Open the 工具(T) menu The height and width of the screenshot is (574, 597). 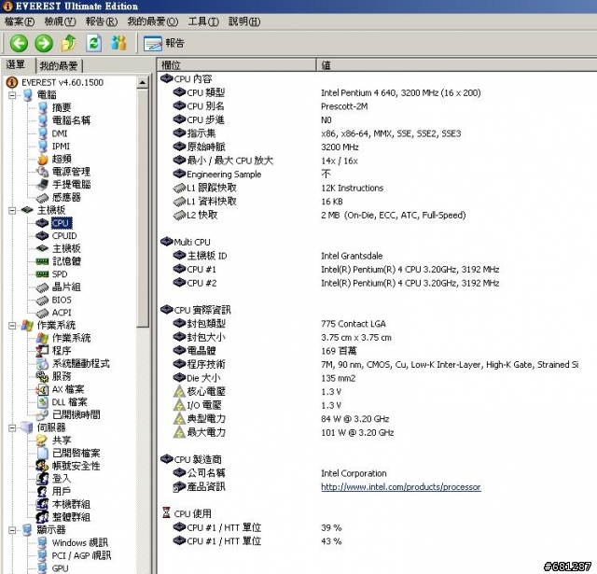pos(203,21)
